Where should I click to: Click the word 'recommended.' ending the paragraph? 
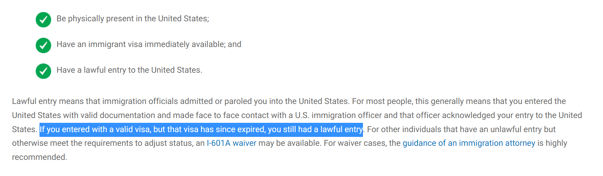[39, 157]
